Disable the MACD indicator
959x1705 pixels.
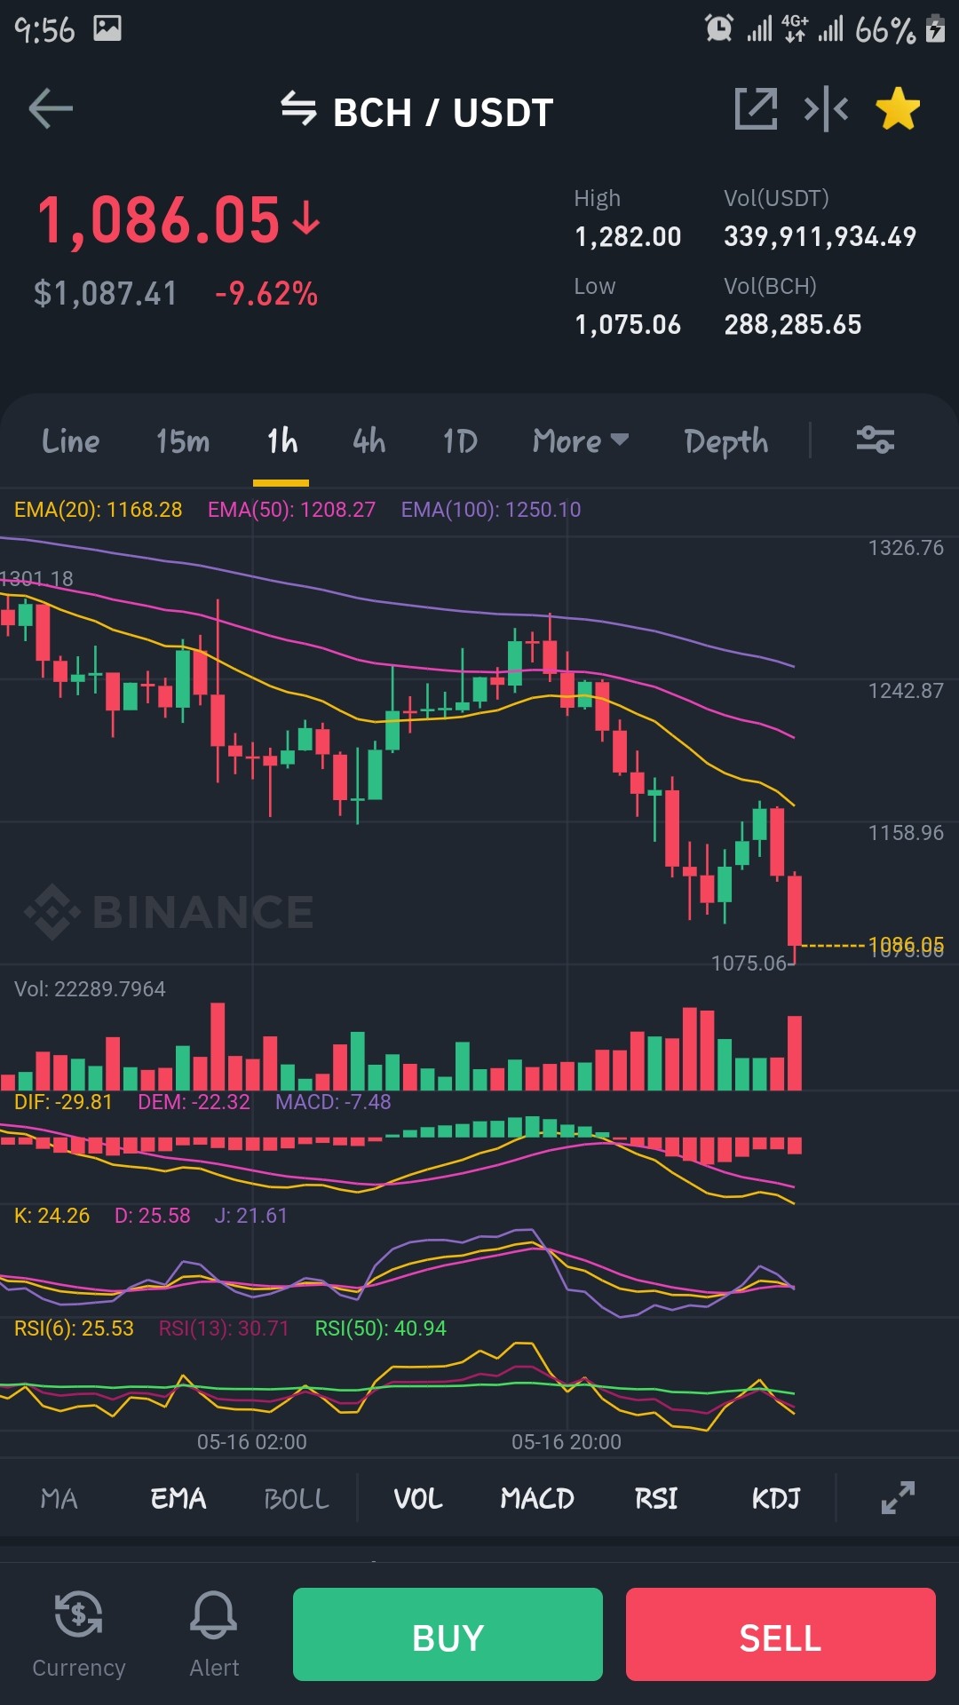[537, 1499]
